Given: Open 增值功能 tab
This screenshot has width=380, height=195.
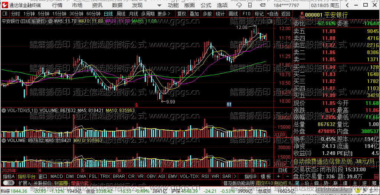Looking at the screenshot, I should pos(79,183).
